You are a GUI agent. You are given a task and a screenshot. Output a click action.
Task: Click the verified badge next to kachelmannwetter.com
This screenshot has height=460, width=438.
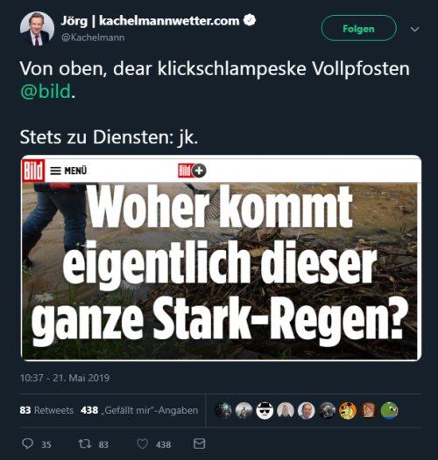pos(250,20)
